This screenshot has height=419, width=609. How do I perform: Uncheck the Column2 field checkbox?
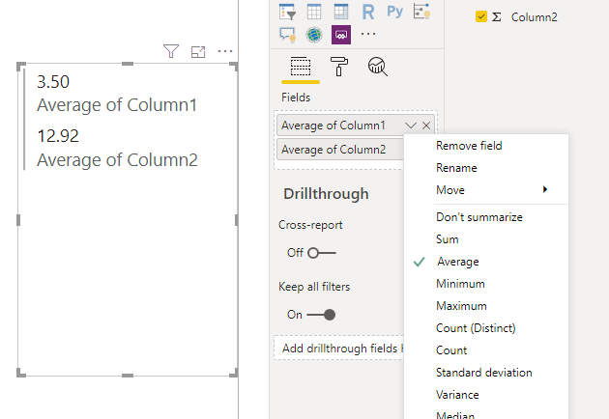480,16
